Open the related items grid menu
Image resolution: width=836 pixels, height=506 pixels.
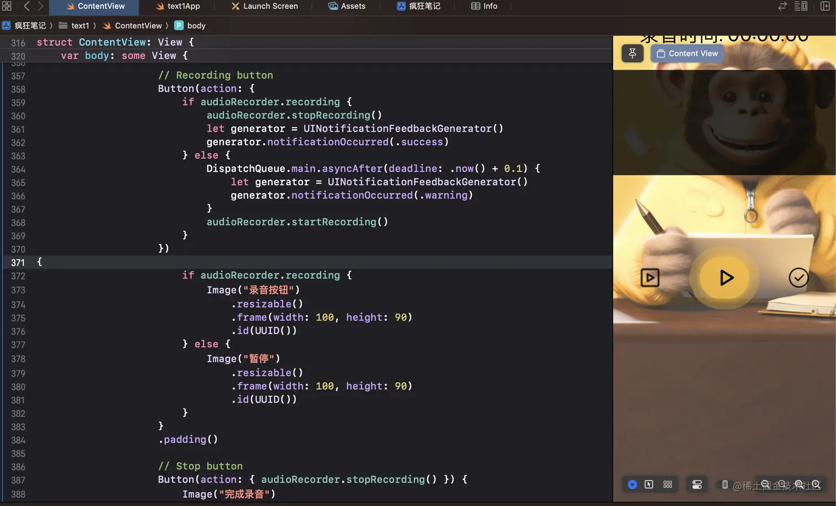click(7, 6)
